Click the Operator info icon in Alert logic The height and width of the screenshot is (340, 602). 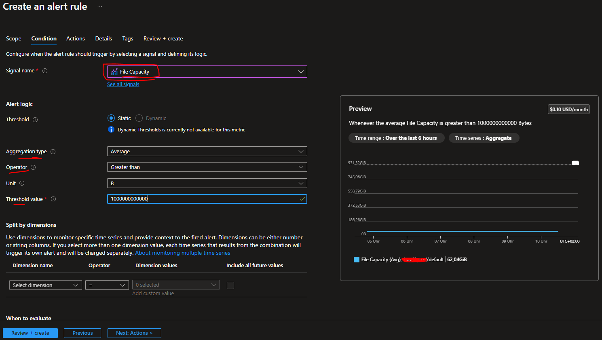[x=33, y=167]
